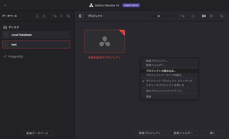
Task: Adjust the project thumbnail size slider
Action: tap(159, 16)
